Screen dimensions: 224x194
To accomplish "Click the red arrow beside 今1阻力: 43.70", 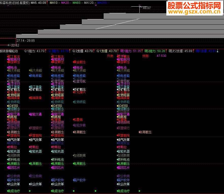I will click(45, 51).
